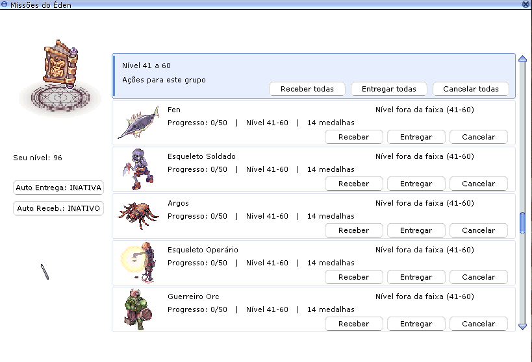Click Argos's 'Progresso: 0/50' text
The image size is (532, 362).
pyautogui.click(x=197, y=216)
